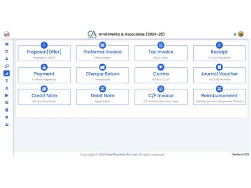This screenshot has width=251, height=188.
Task: Click the round icon above Proposal(Offer)
Action: 44,45
